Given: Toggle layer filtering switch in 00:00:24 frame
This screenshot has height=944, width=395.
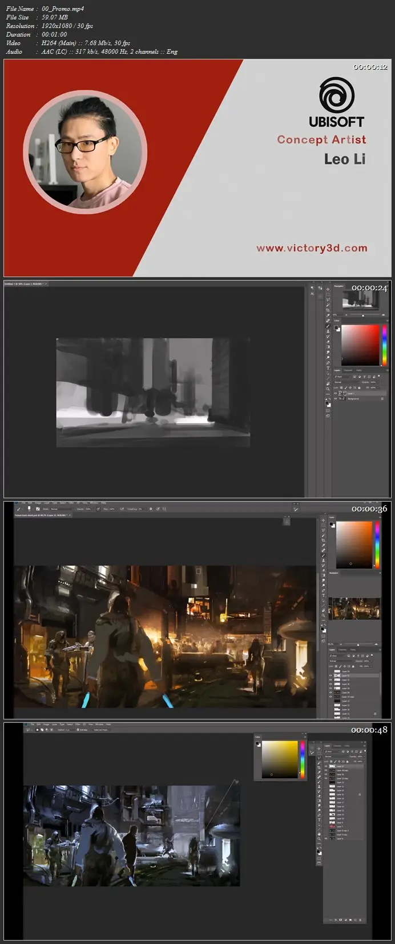Looking at the screenshot, I should [379, 376].
